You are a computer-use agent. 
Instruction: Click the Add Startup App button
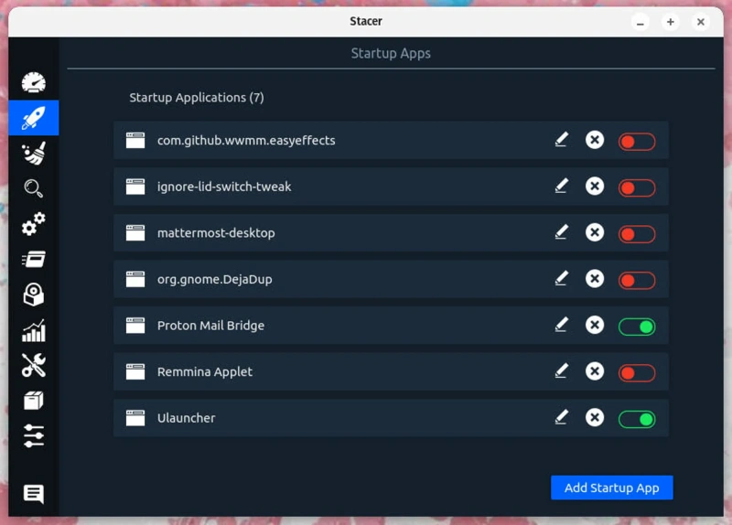pyautogui.click(x=611, y=487)
